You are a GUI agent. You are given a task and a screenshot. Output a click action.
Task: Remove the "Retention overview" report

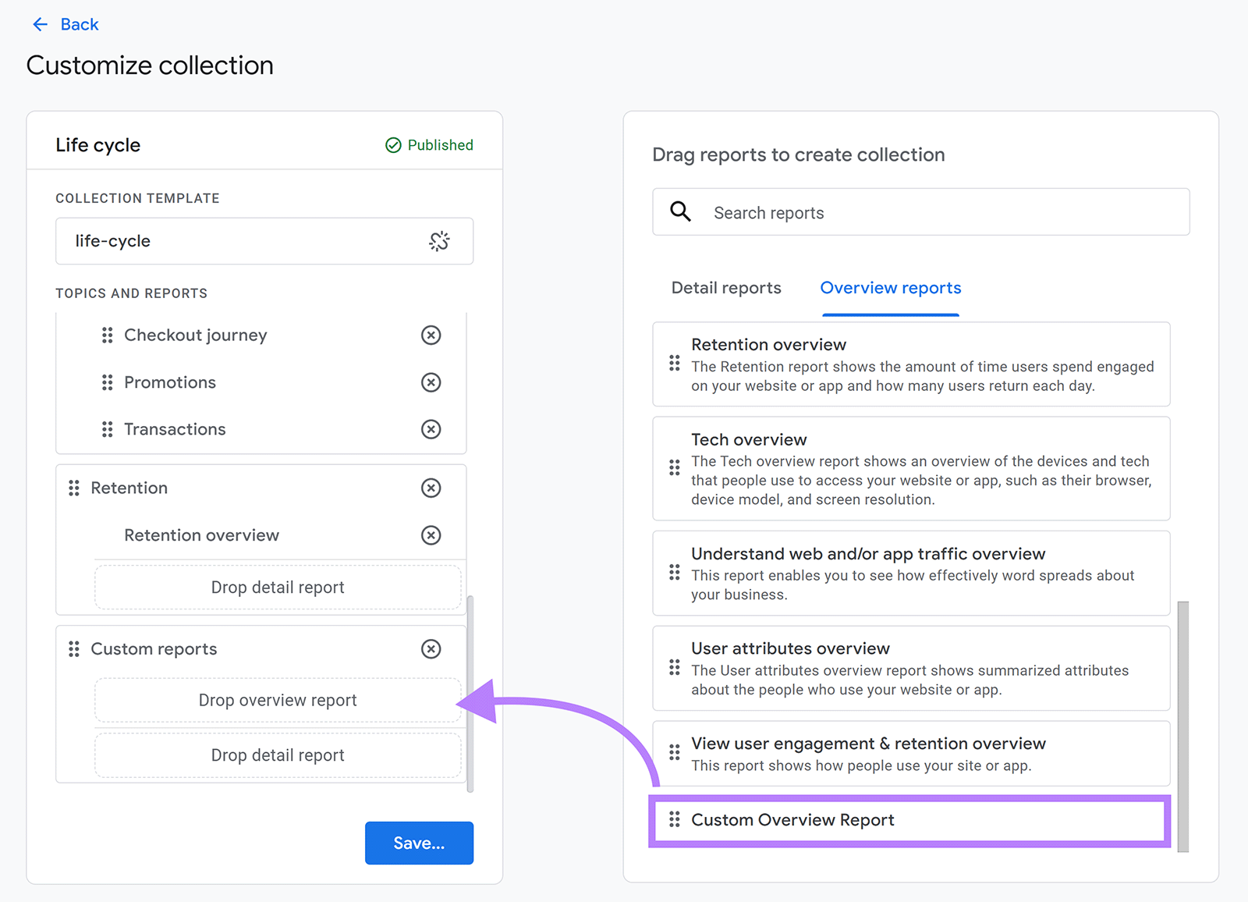click(431, 535)
